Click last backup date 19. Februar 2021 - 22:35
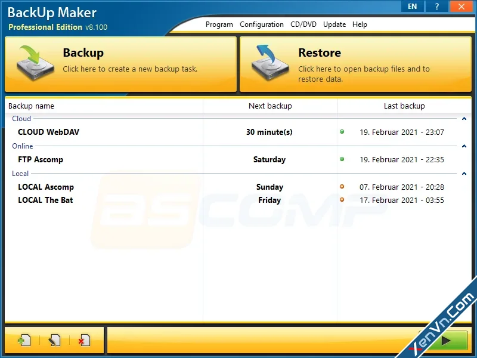 click(402, 159)
